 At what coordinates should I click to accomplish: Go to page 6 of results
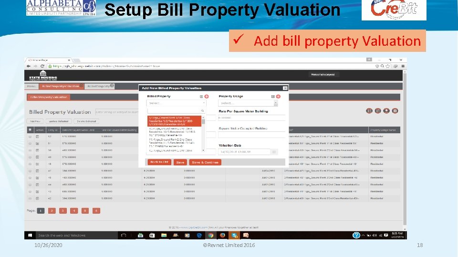[x=96, y=211]
